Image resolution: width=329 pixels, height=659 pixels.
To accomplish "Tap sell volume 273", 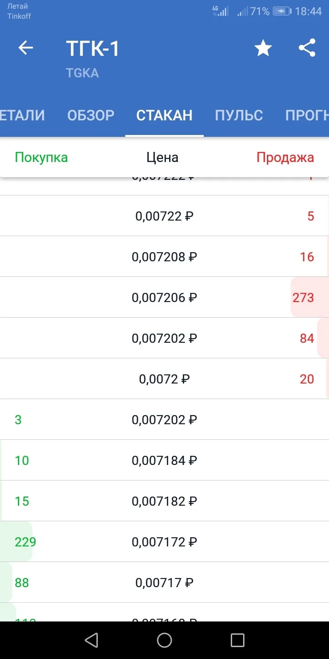I will click(x=303, y=297).
